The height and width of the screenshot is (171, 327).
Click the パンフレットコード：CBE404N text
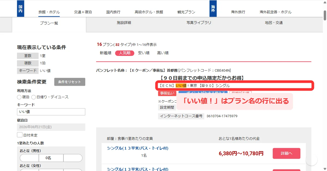[x=205, y=70]
